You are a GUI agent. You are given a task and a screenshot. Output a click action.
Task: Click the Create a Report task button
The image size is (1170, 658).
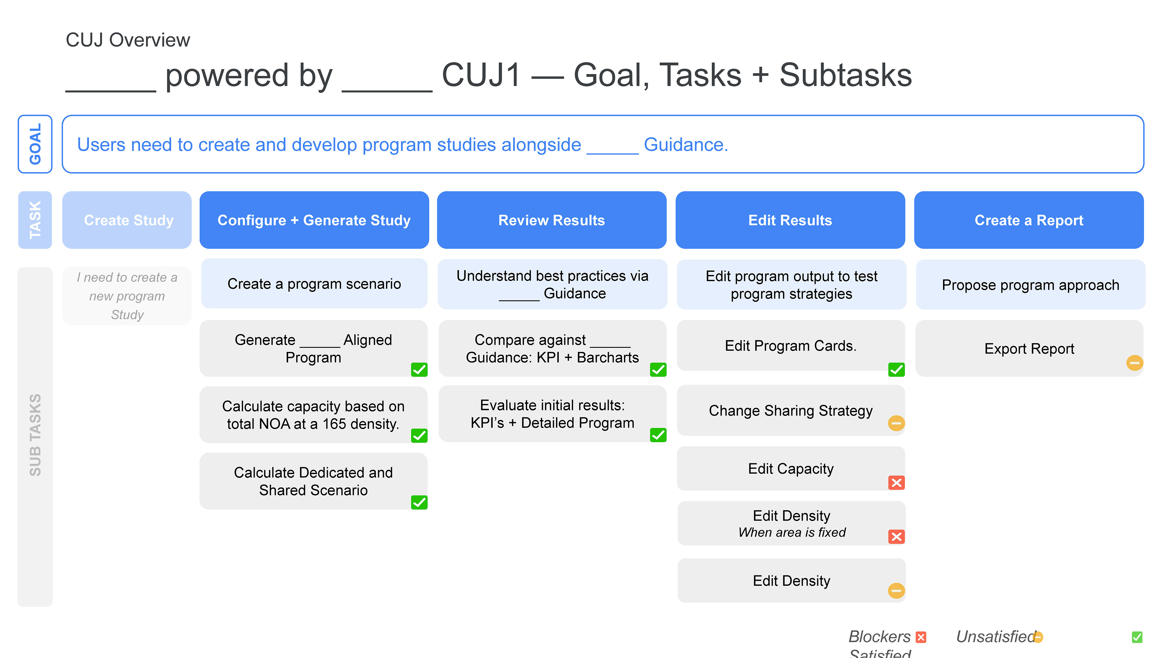coord(1029,220)
